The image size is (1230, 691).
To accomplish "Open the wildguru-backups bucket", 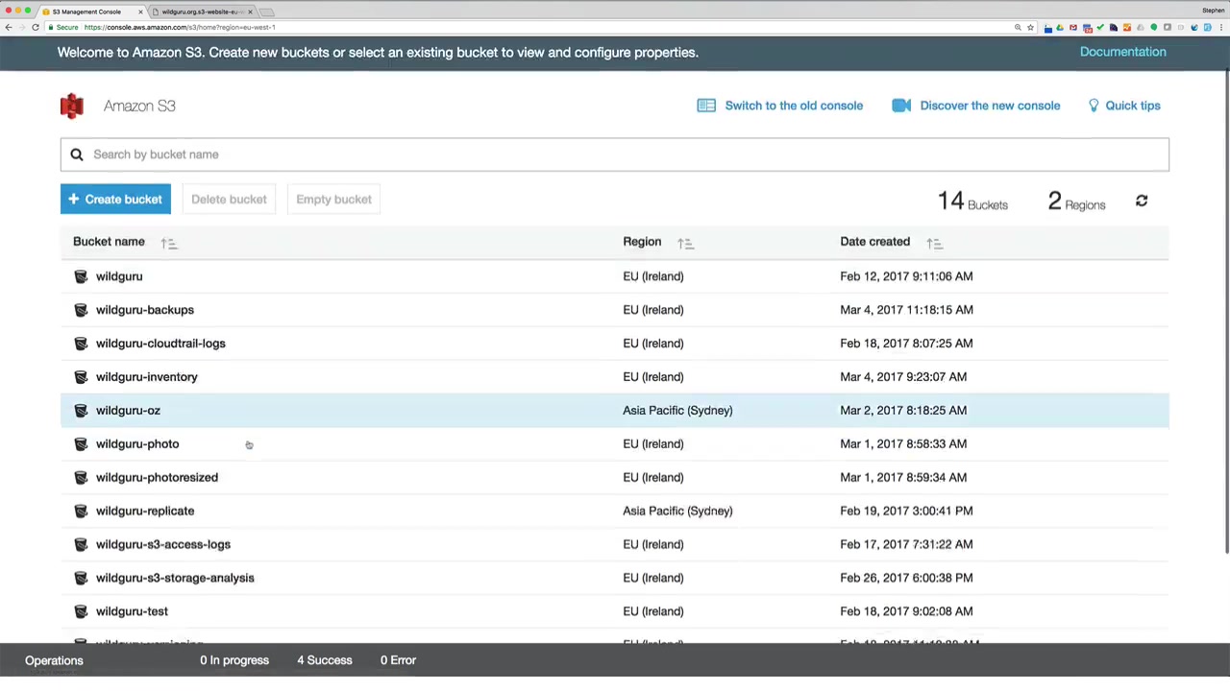I will [x=145, y=310].
